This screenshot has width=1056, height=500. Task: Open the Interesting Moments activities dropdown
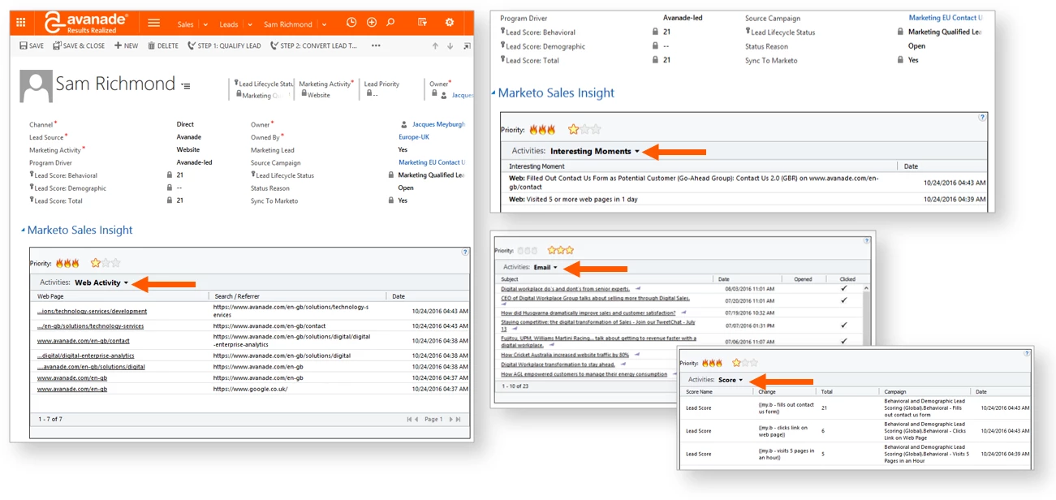(595, 151)
